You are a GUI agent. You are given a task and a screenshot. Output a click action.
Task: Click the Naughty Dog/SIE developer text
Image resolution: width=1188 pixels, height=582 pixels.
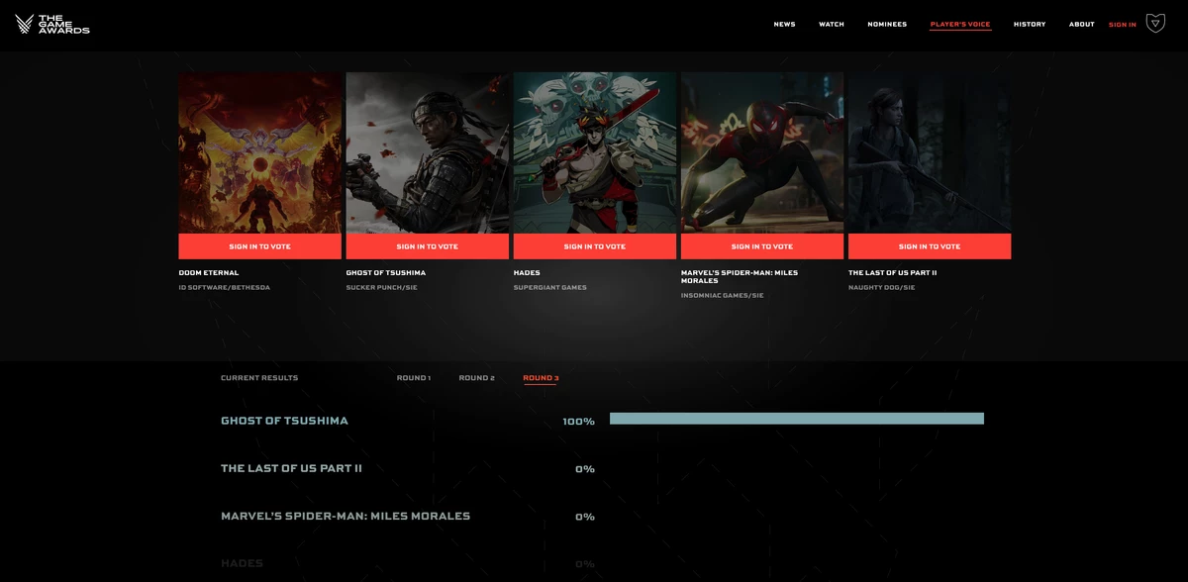tap(881, 288)
